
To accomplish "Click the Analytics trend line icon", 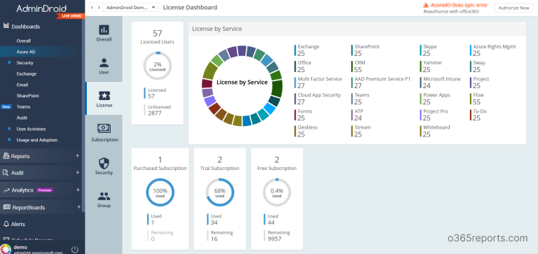I will click(6, 190).
